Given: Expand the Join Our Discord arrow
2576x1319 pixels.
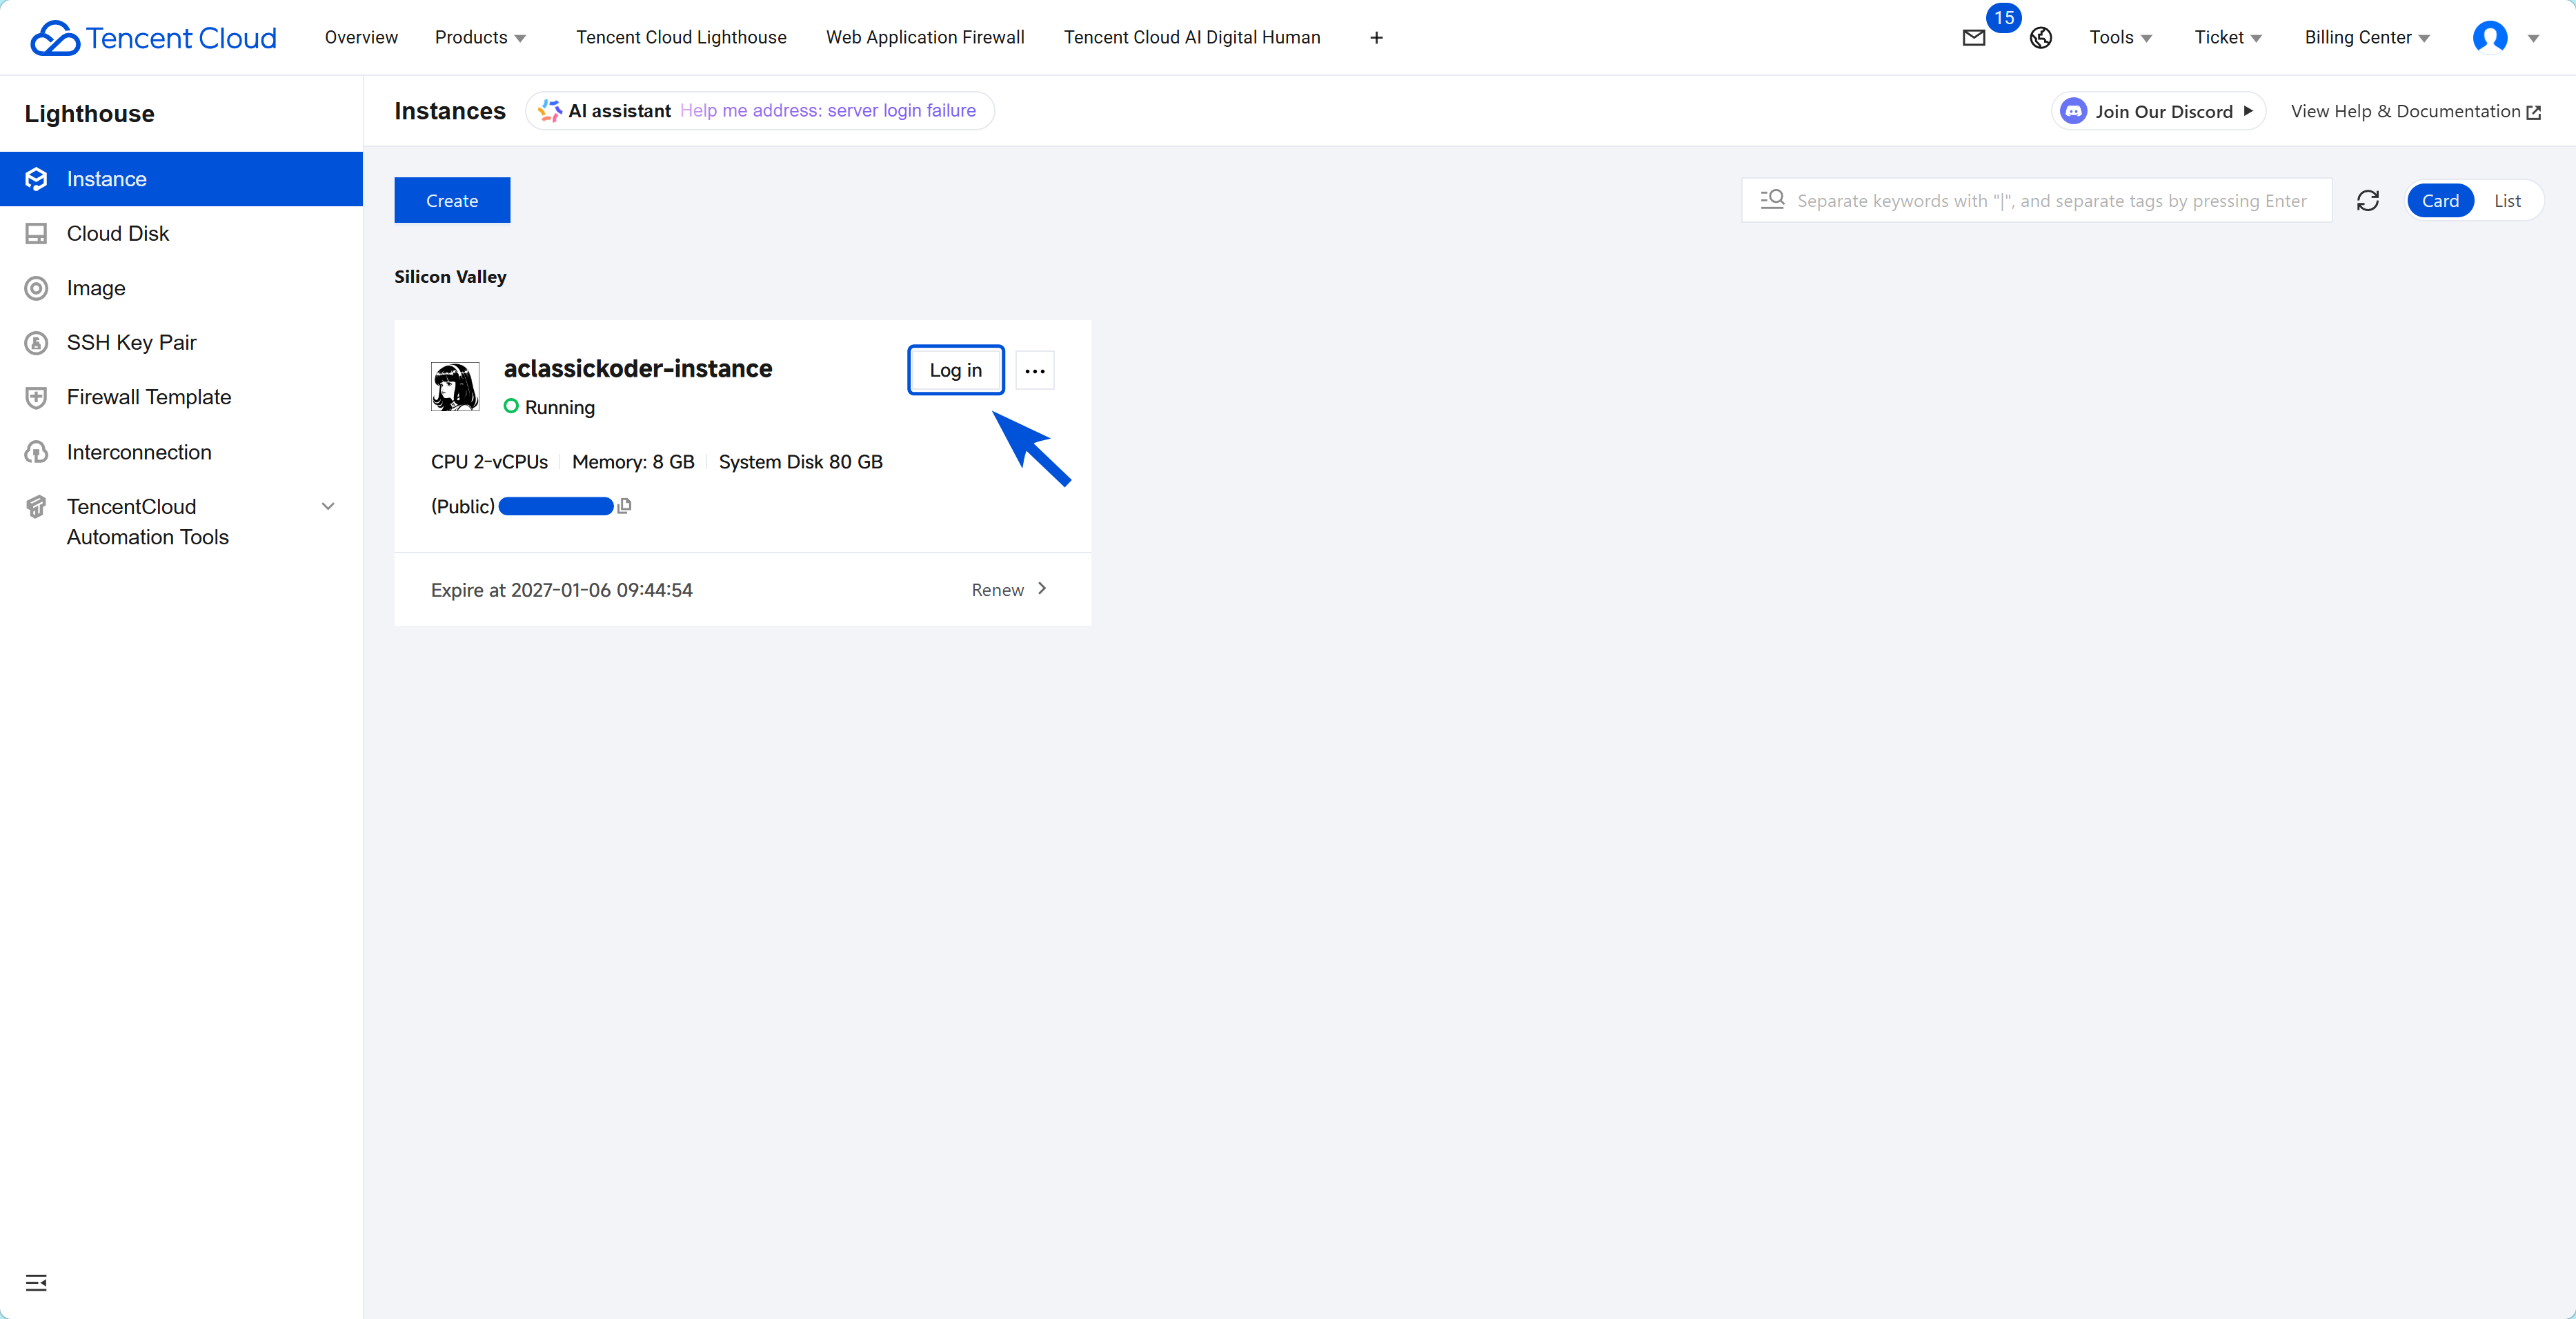Looking at the screenshot, I should (2247, 111).
